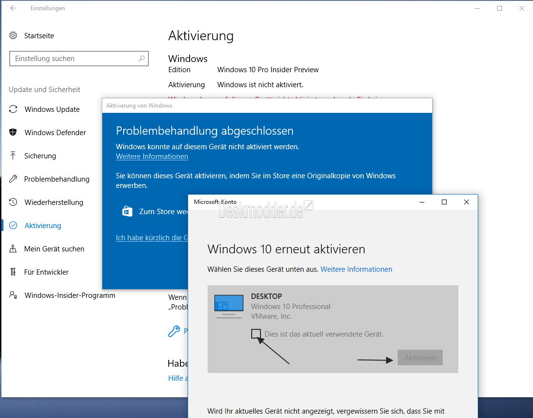
Task: Open Windows Defender settings page
Action: coord(55,132)
